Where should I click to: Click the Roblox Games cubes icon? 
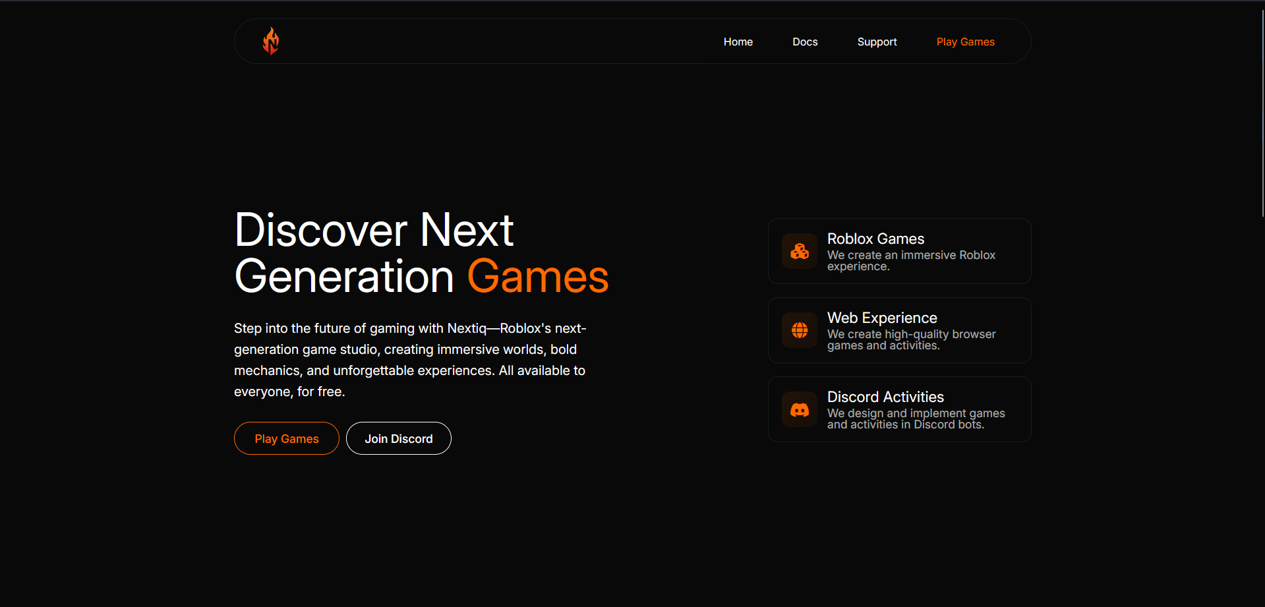tap(800, 251)
